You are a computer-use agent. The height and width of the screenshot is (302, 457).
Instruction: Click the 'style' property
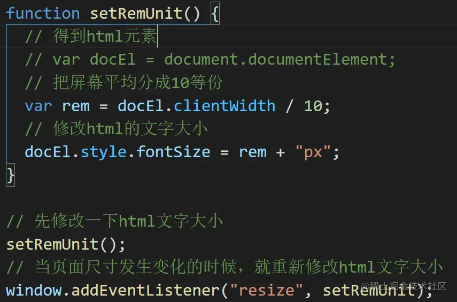click(x=104, y=152)
